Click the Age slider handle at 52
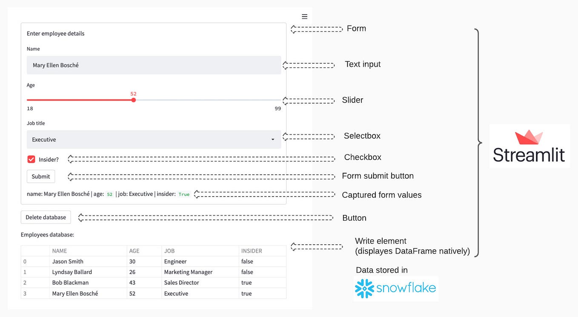 coord(134,100)
